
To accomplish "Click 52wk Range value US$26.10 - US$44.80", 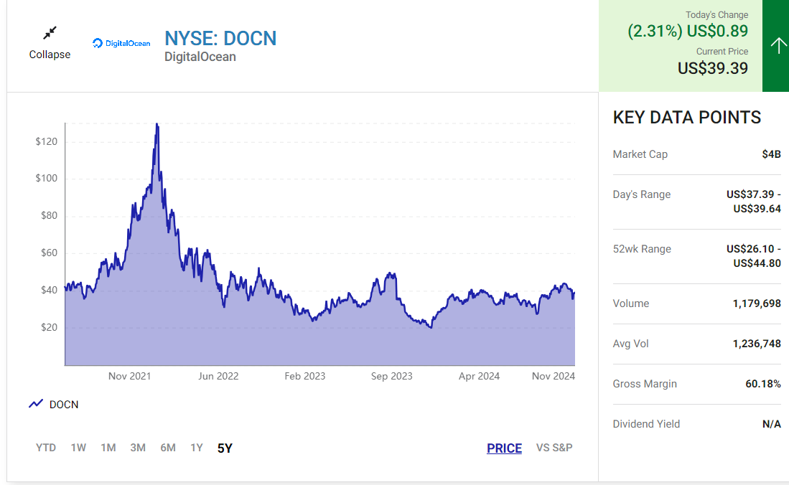I will tap(754, 256).
